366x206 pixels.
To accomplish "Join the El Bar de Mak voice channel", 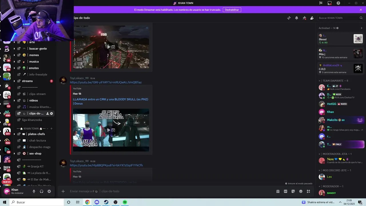I will click(x=35, y=179).
